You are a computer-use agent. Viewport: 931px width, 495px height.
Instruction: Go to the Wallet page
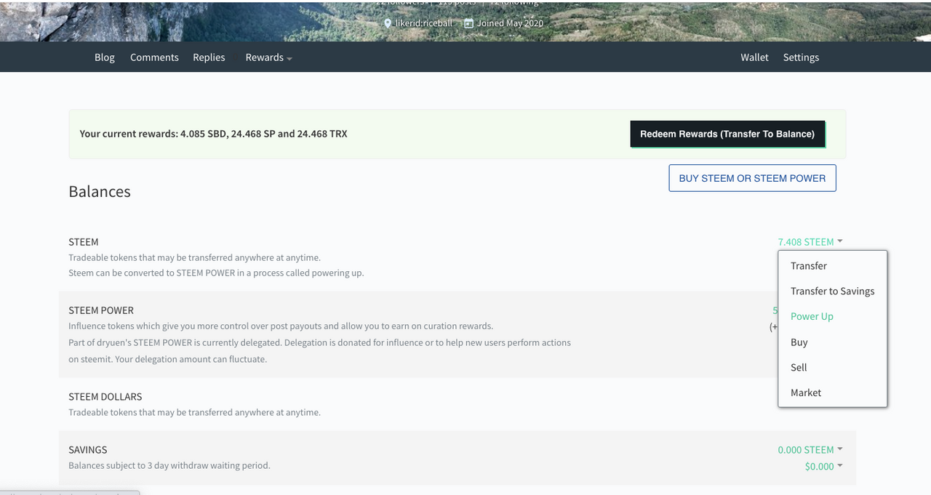(754, 57)
